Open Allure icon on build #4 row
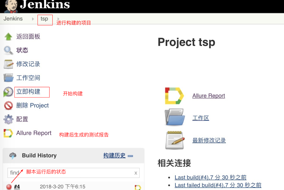 click(138, 187)
